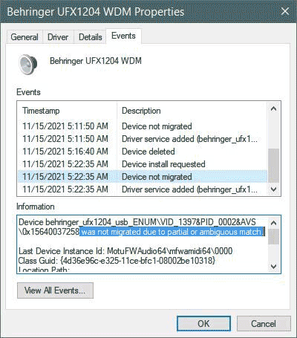Screen dimensions: 297x338
Task: Click the 11/15/2021 5:16:40 AM timestamp
Action: [x=65, y=152]
